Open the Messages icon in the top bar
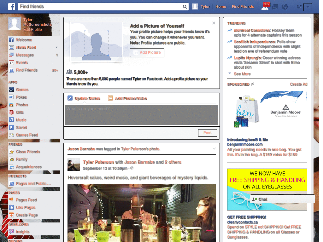The width and height of the screenshot is (323, 242). (x=275, y=6)
